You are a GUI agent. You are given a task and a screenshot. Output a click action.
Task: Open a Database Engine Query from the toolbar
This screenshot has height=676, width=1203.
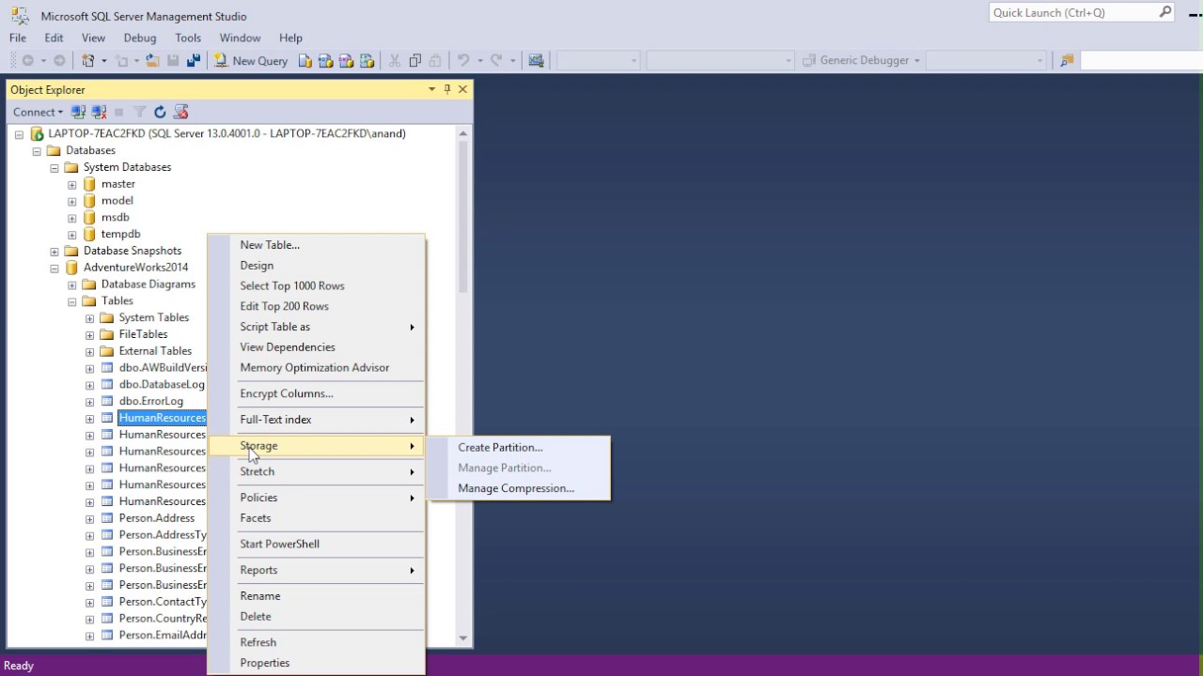(x=305, y=60)
